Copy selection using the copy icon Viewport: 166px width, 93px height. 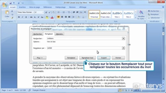(x=12, y=14)
